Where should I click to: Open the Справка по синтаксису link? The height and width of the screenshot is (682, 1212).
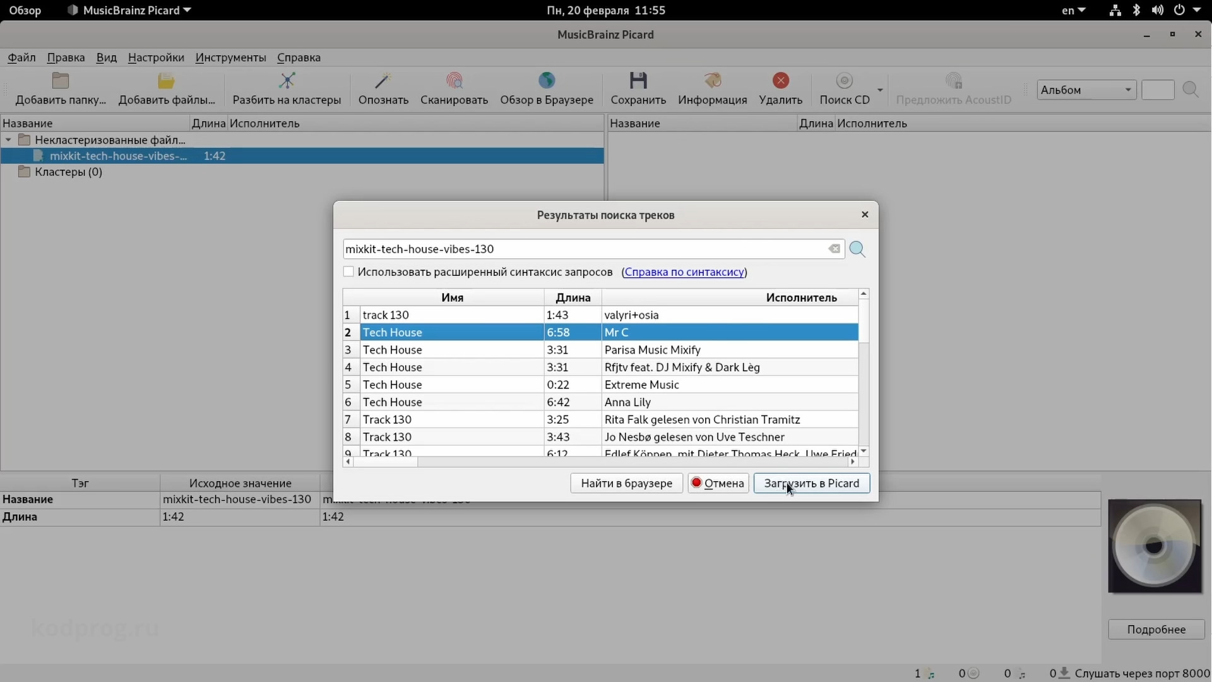(684, 272)
